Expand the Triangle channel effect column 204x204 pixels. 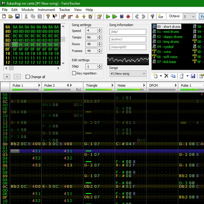[x=113, y=85]
